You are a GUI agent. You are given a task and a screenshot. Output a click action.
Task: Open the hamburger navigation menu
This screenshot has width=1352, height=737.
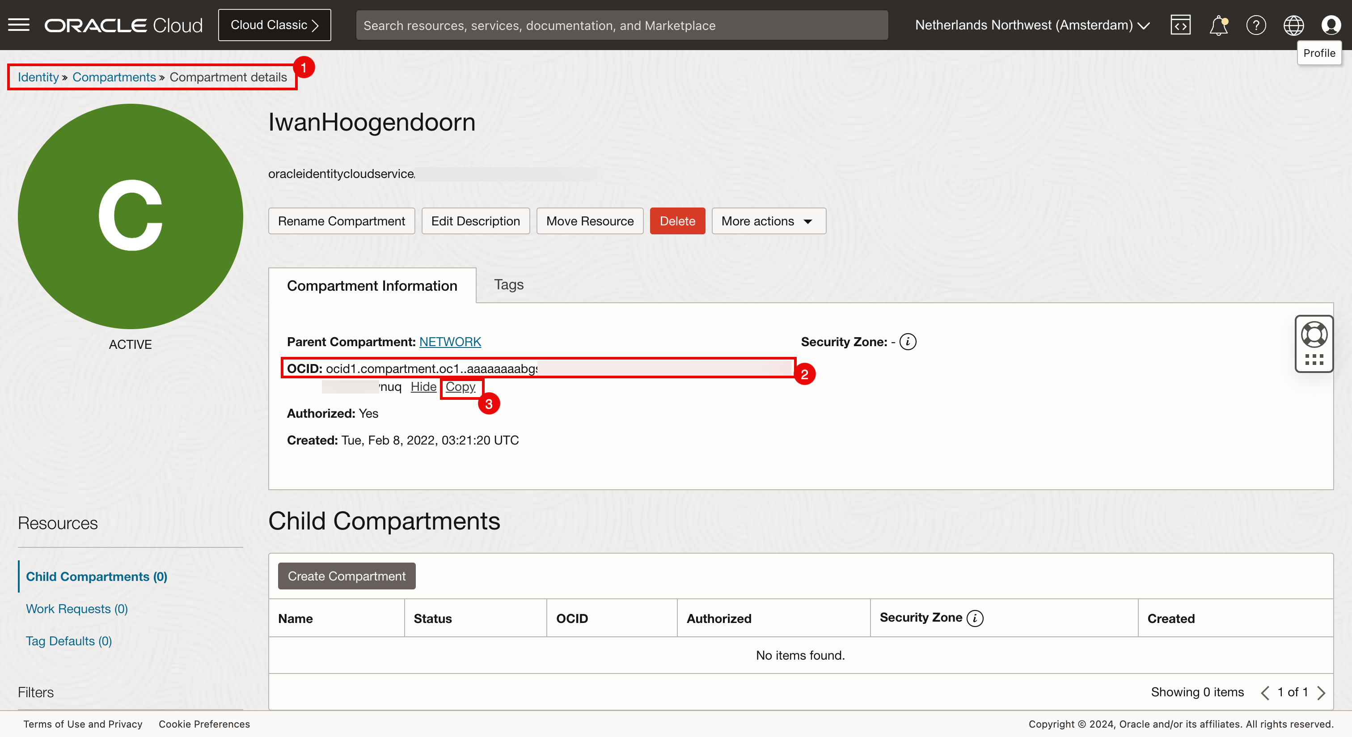19,25
